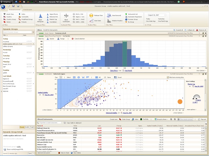Choose the ellipse selection tool in scatterplot
Viewport: 209px width, 156px height.
pyautogui.click(x=79, y=77)
